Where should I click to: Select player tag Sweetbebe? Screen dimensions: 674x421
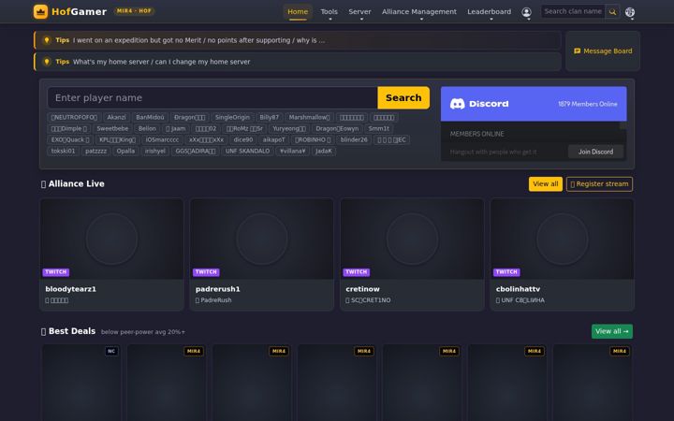point(112,128)
